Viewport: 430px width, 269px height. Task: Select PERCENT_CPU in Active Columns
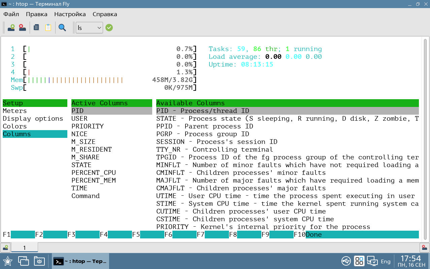click(x=112, y=173)
